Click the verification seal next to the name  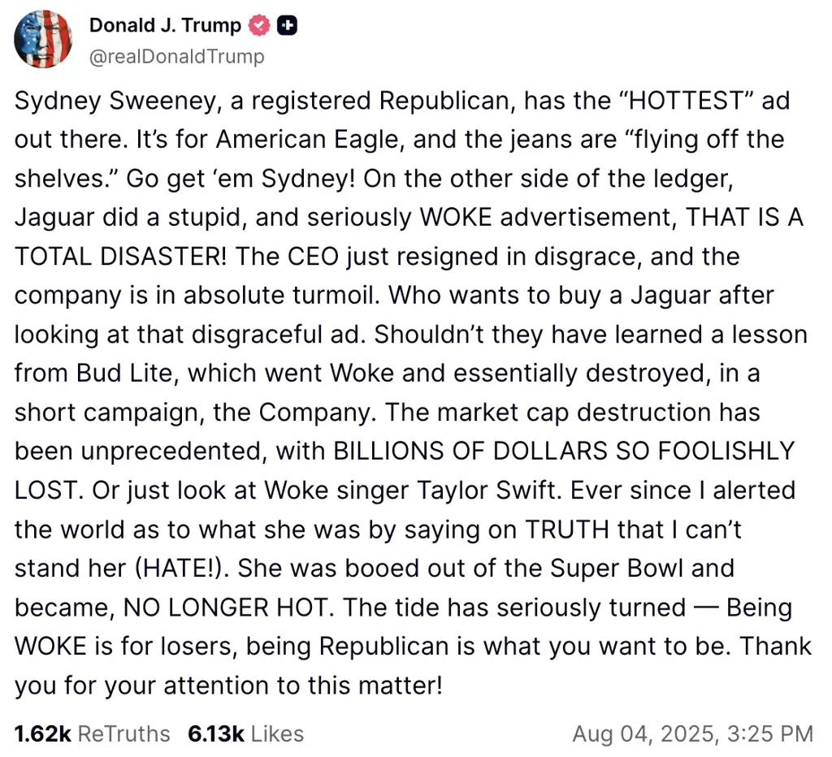point(258,25)
